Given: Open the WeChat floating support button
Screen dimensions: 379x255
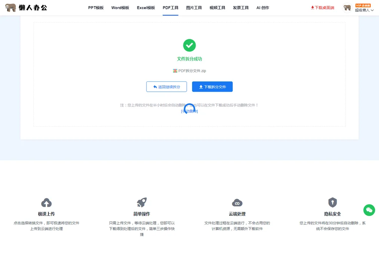Looking at the screenshot, I should pyautogui.click(x=369, y=210).
